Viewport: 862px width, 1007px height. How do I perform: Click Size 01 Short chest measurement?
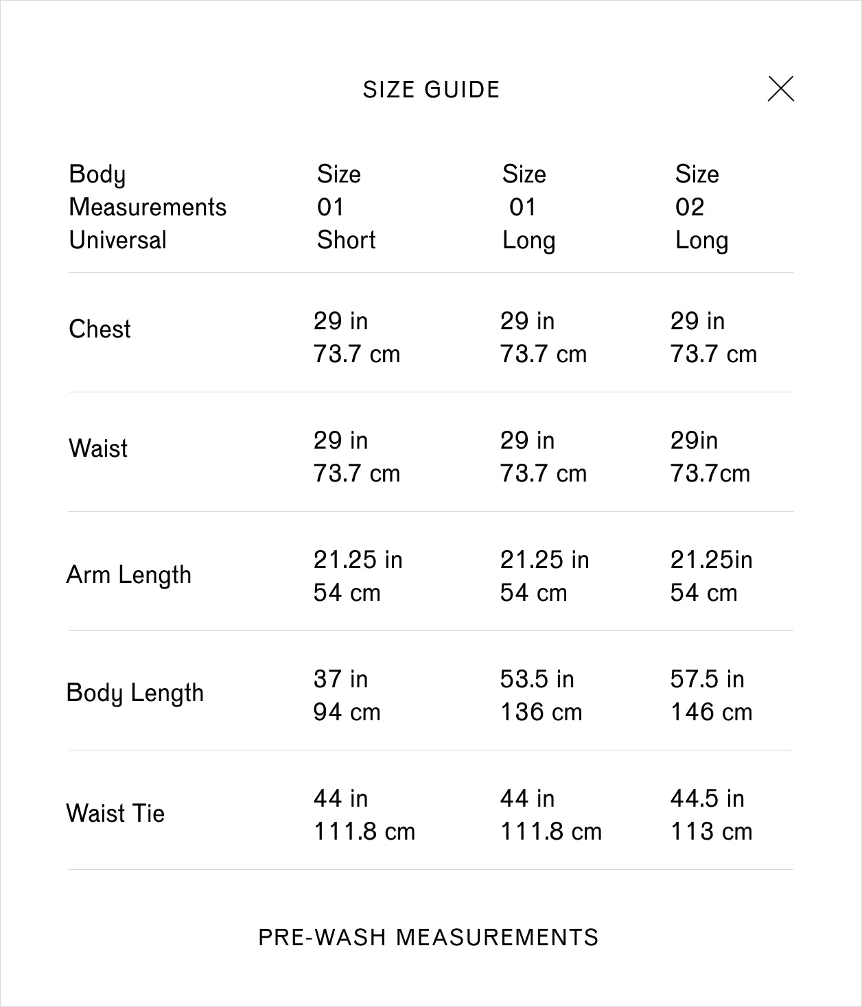tap(356, 337)
